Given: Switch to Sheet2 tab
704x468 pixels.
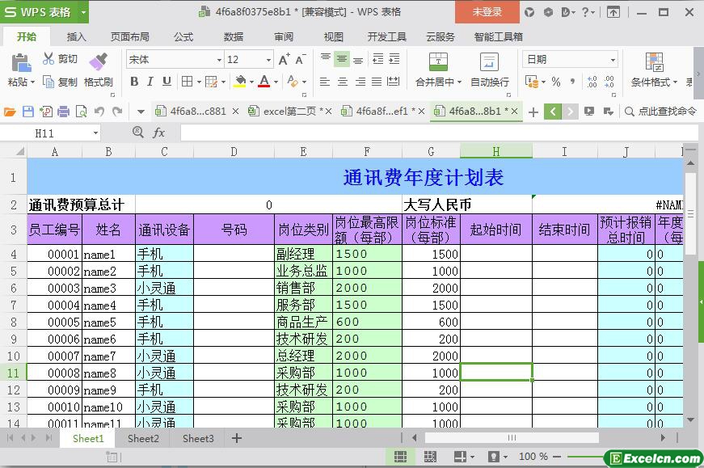Looking at the screenshot, I should pos(143,438).
